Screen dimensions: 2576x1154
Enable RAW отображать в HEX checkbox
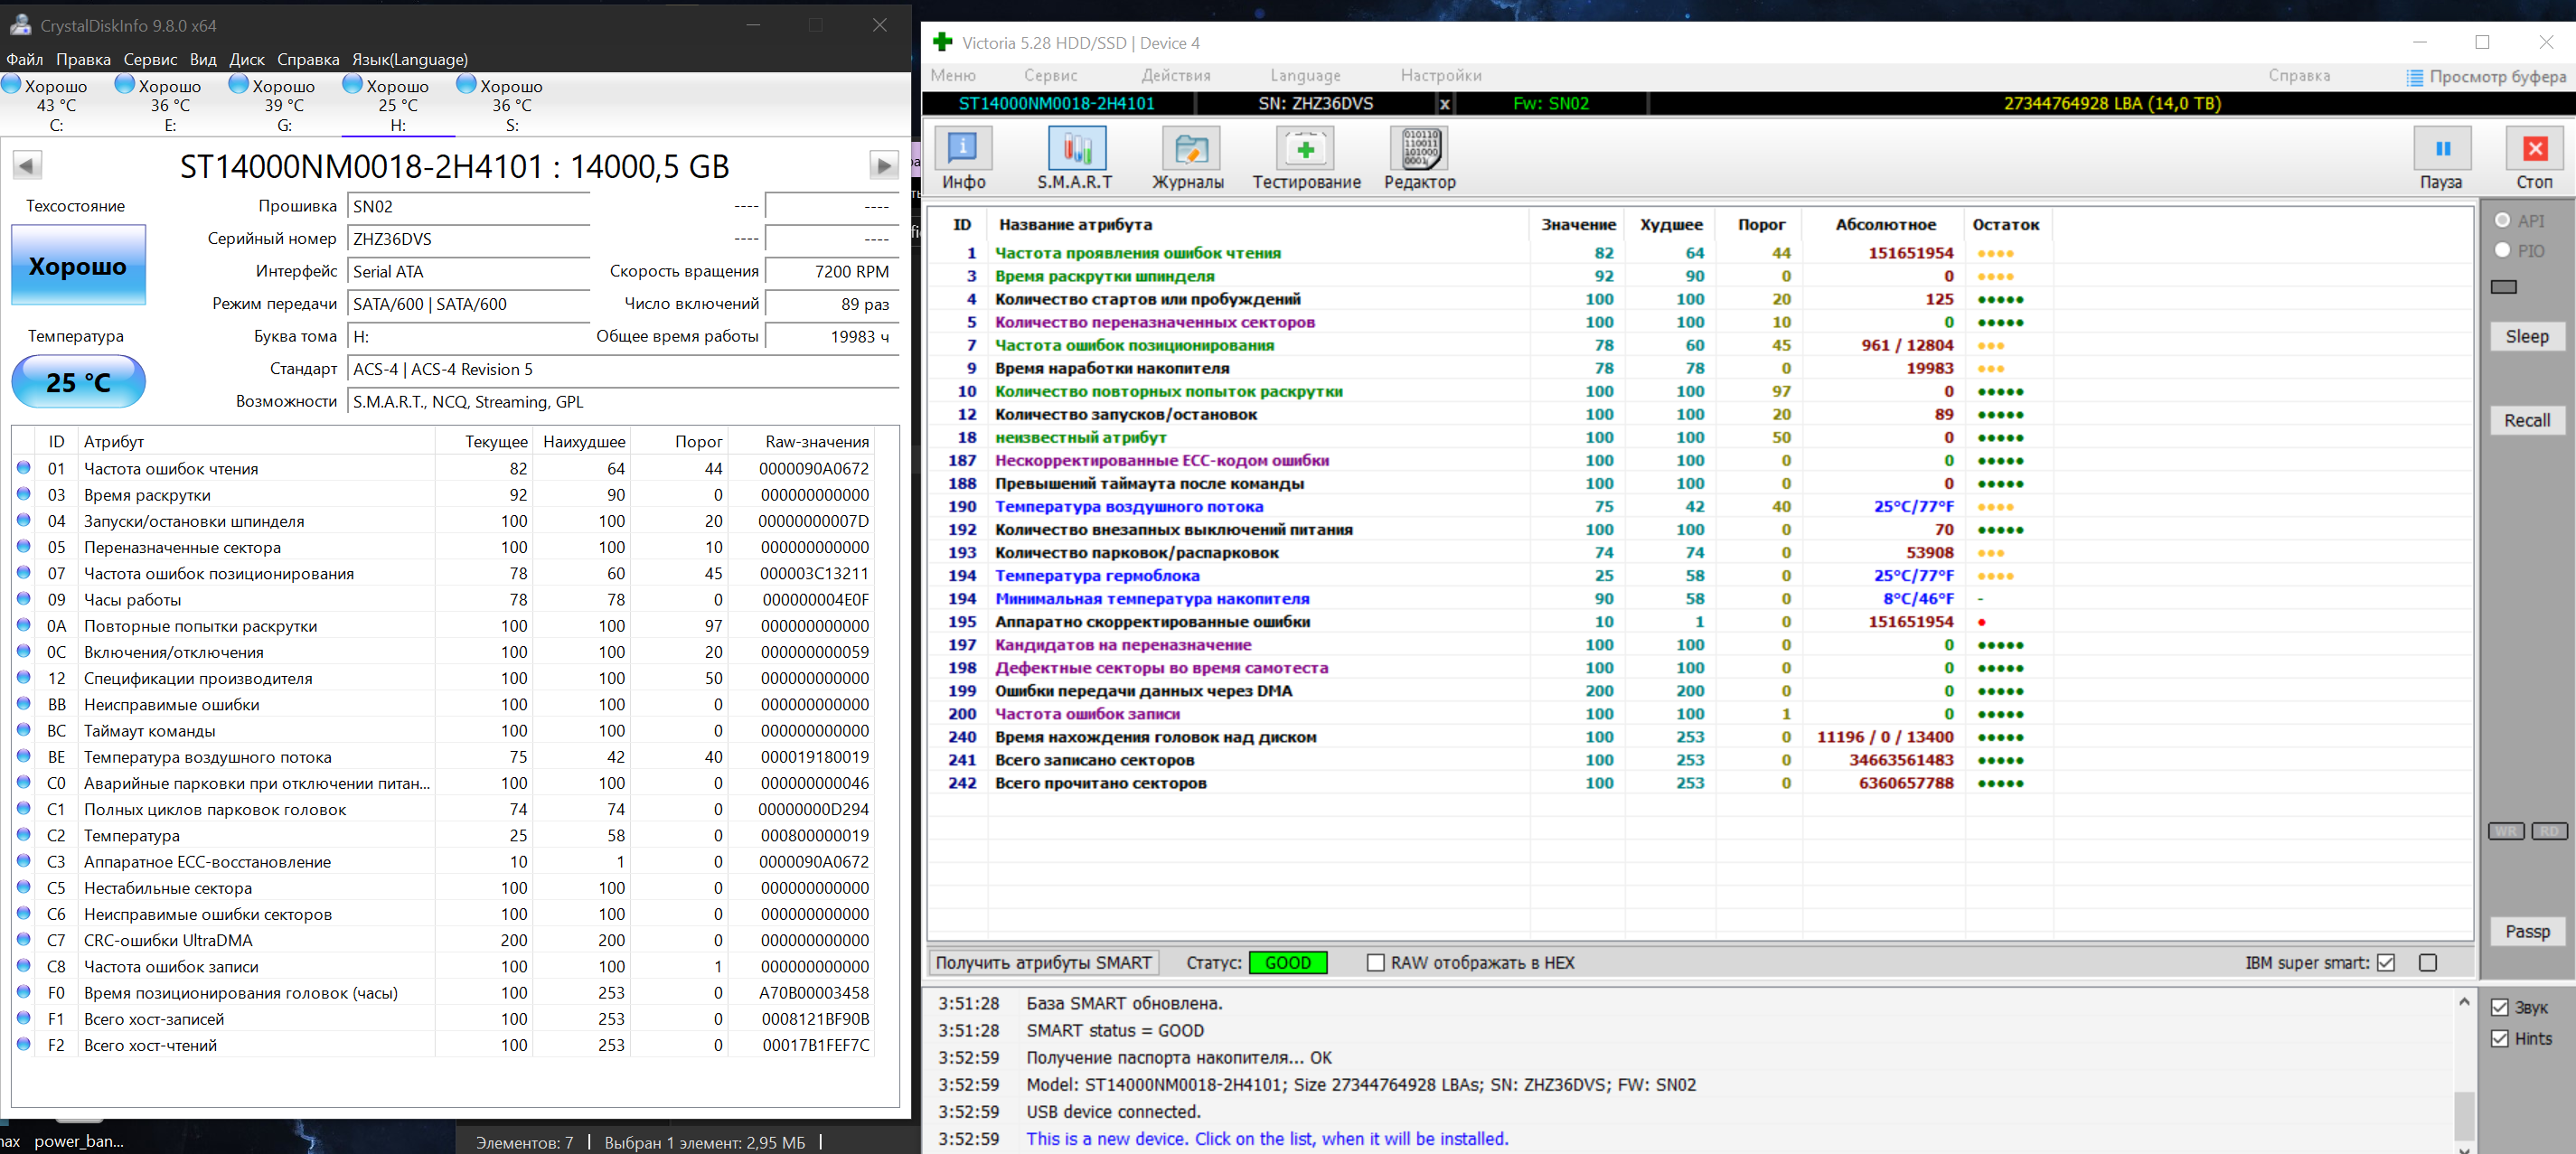click(1376, 963)
